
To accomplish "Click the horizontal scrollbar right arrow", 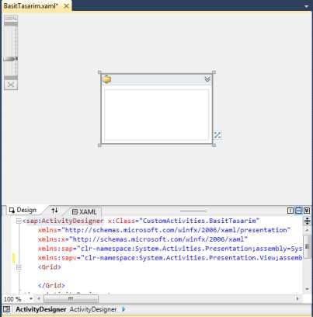I will (297, 299).
